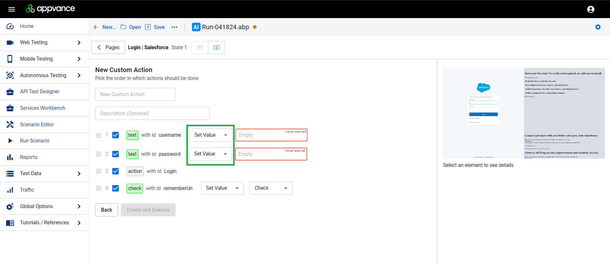Open Reports from the sidebar
The image size is (610, 263).
point(45,157)
